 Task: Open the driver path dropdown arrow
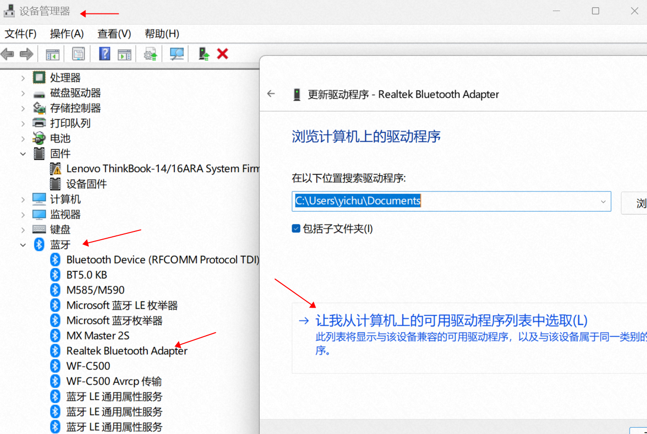click(603, 202)
